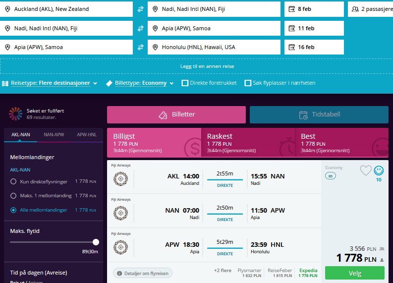Viewport: 393px width, 283px height.
Task: Swap Auckland and Nadi route arrows
Action: [x=140, y=9]
